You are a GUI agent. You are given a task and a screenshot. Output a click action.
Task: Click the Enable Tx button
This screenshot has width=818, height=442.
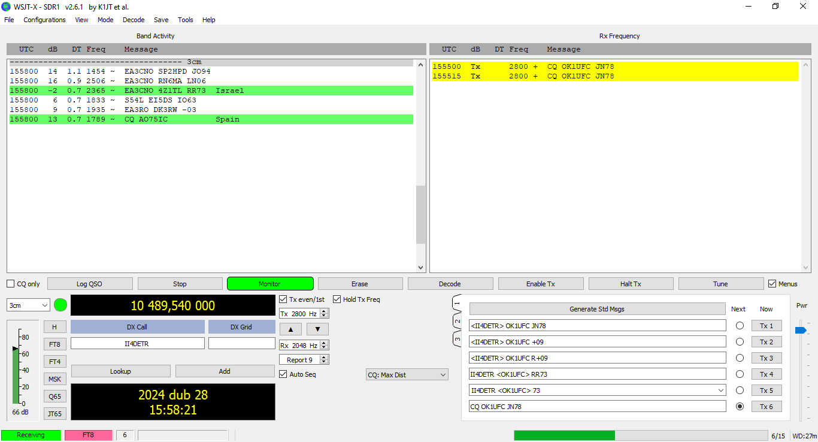click(x=540, y=284)
